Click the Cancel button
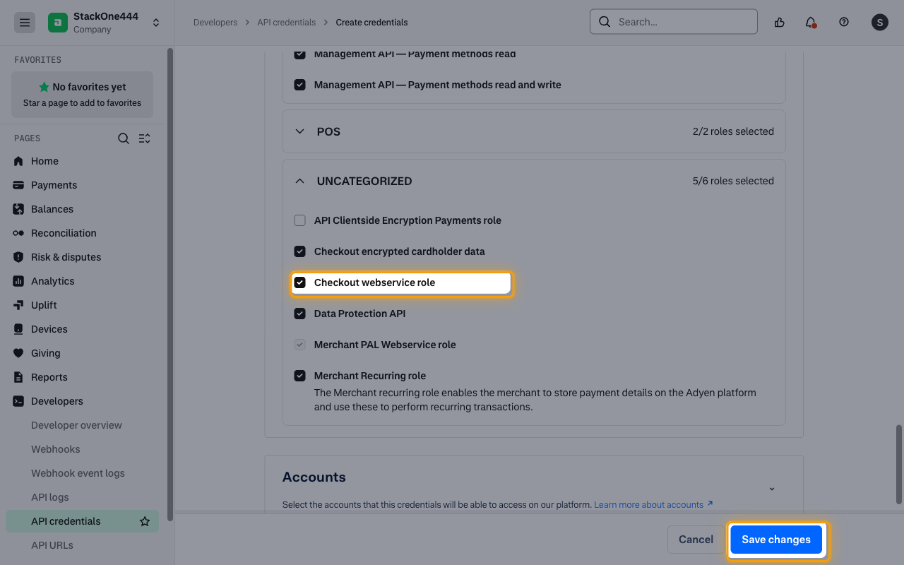 click(696, 540)
